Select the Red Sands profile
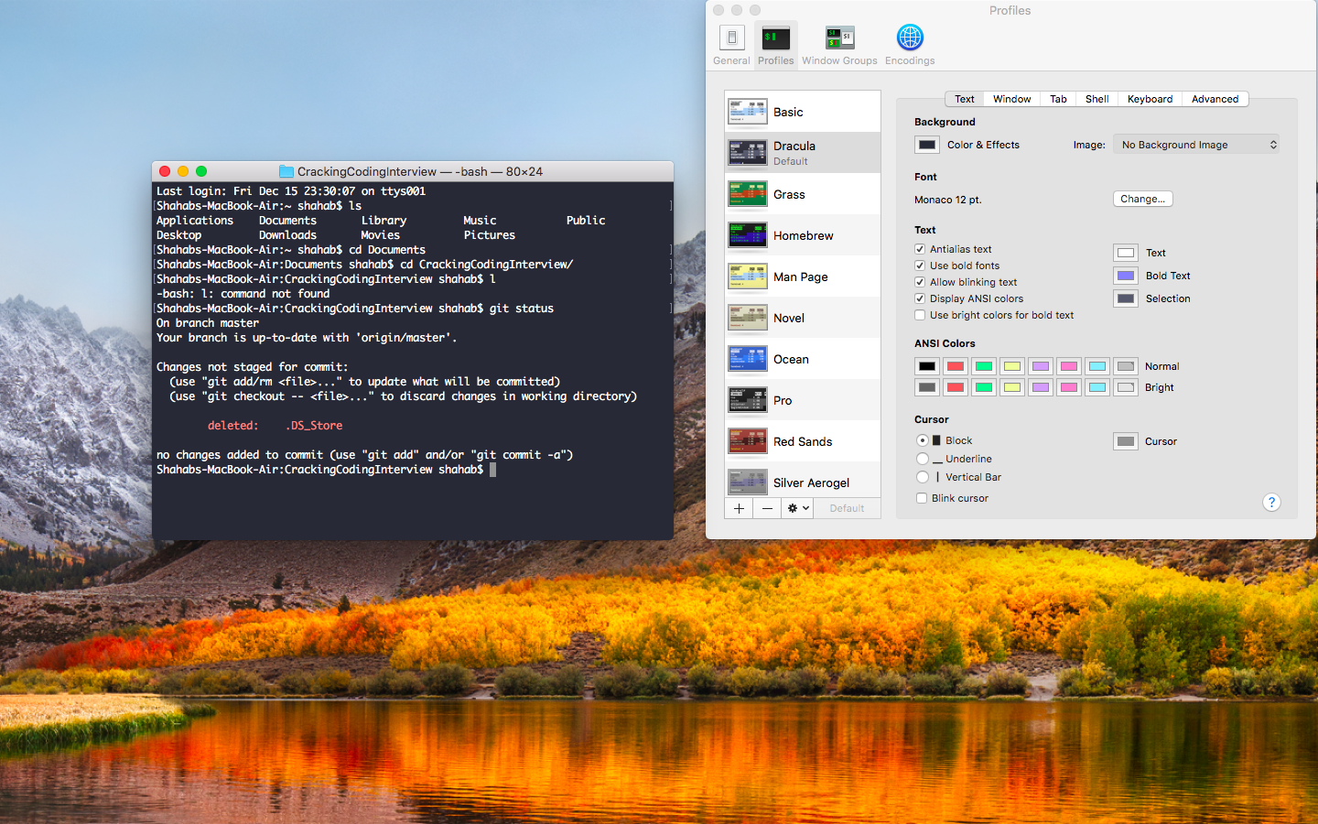1318x824 pixels. pyautogui.click(x=803, y=441)
